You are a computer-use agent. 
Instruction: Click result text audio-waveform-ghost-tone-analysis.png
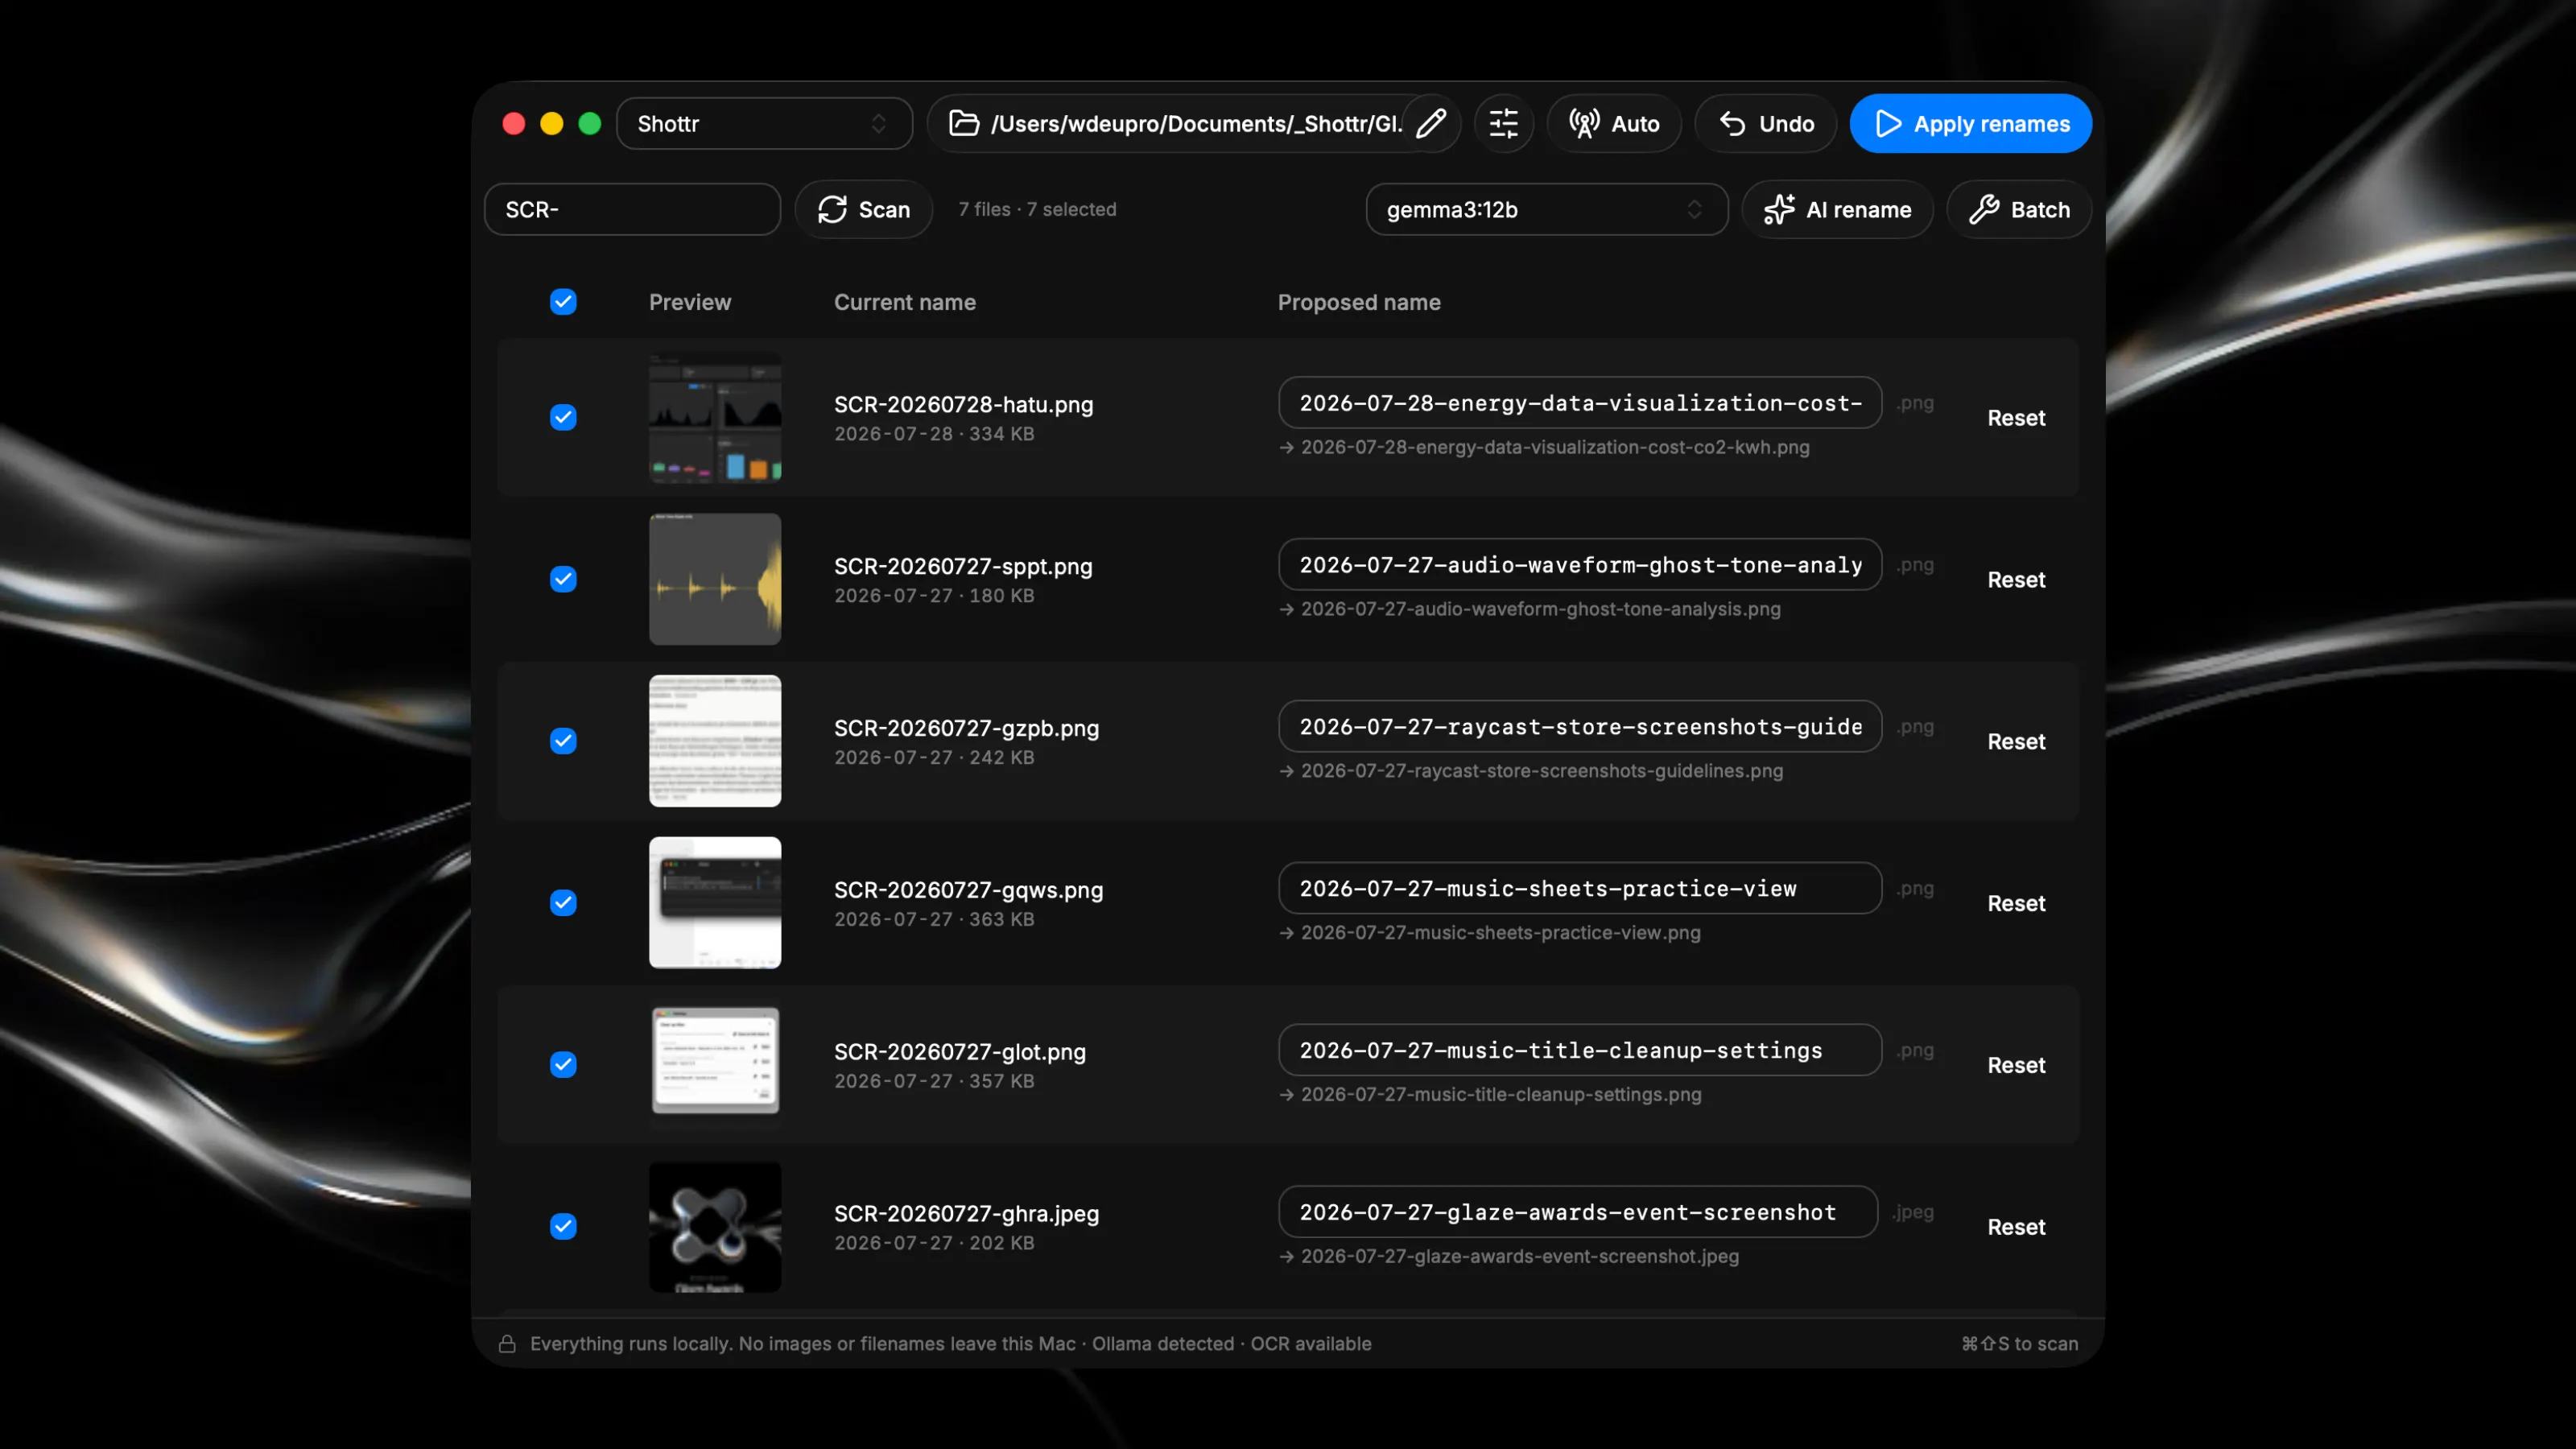pos(1541,610)
